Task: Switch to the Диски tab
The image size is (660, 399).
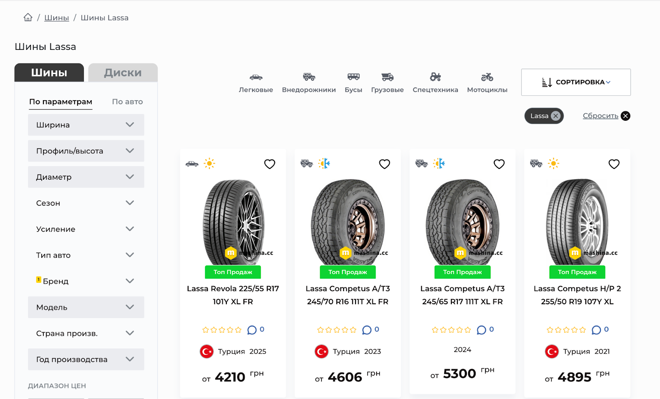Action: 123,73
